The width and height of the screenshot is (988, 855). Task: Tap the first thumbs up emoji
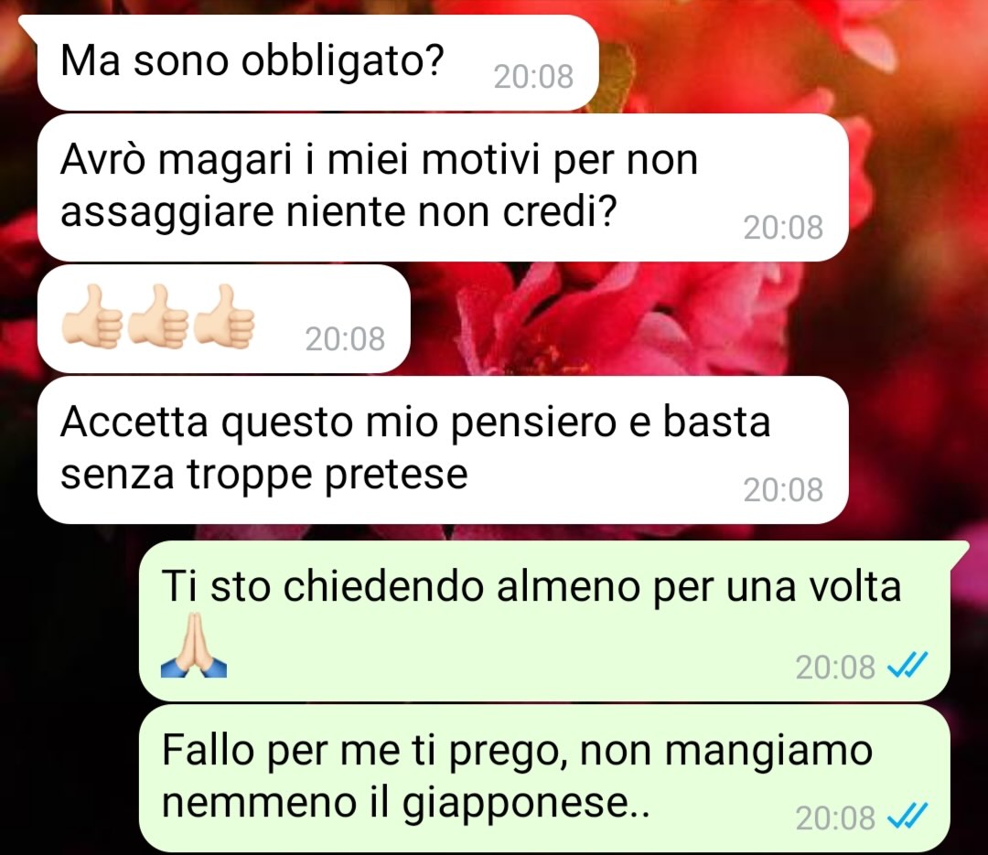point(92,316)
